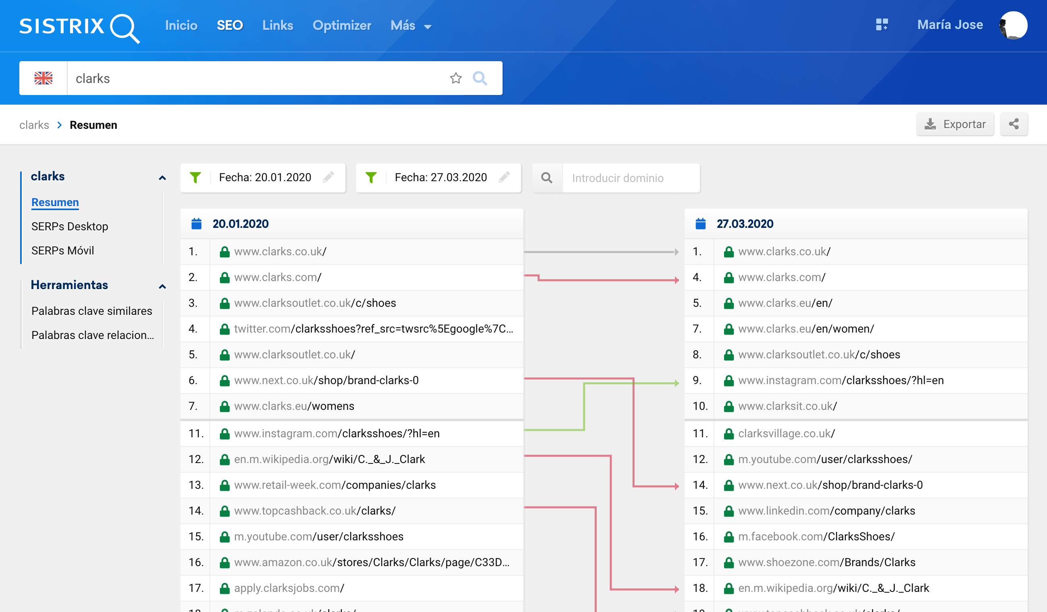Viewport: 1047px width, 612px height.
Task: Click the 20.01.2020 column calendar icon
Action: pos(197,224)
